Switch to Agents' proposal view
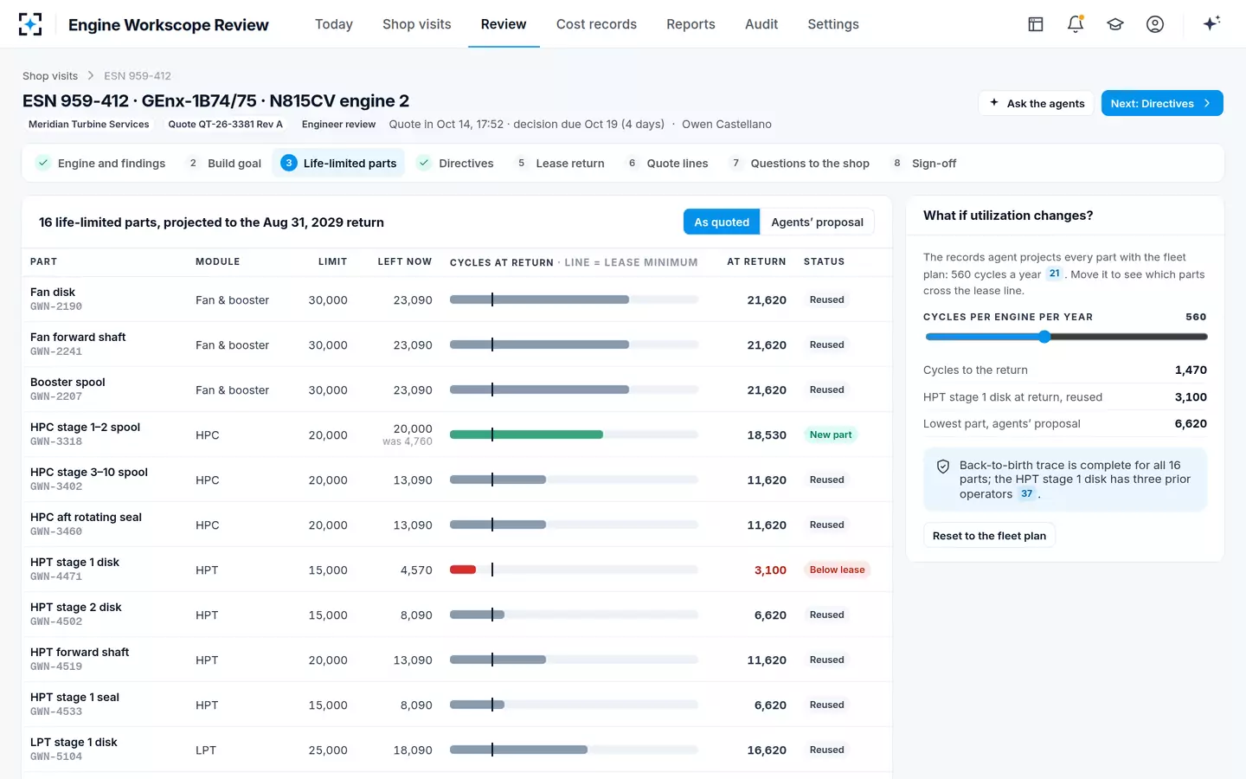1246x779 pixels. 817,222
